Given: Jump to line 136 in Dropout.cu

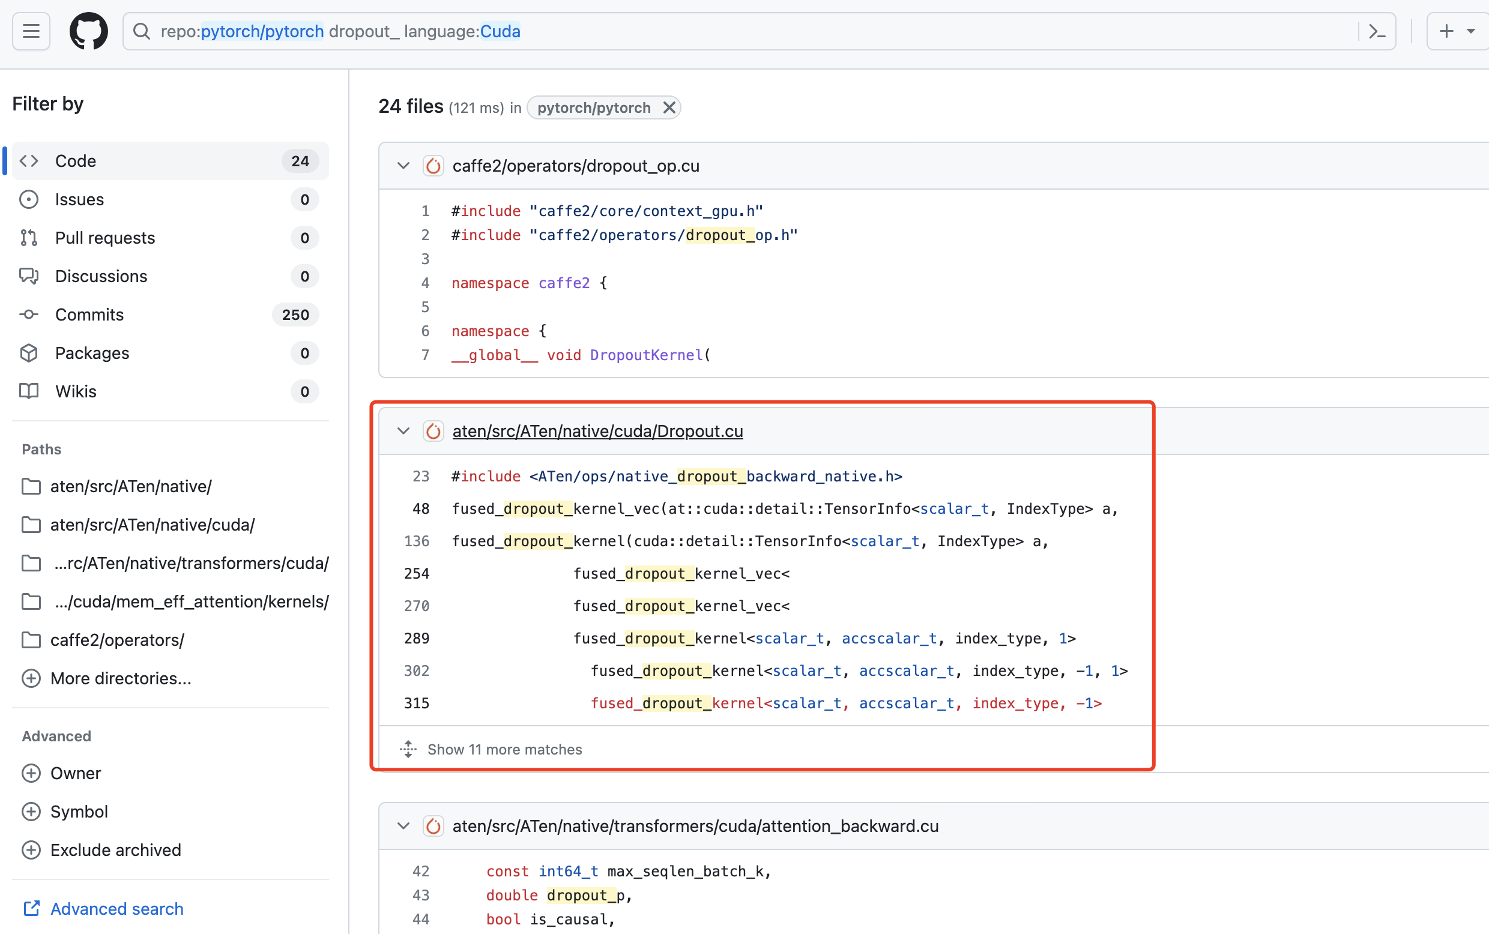Looking at the screenshot, I should point(417,540).
